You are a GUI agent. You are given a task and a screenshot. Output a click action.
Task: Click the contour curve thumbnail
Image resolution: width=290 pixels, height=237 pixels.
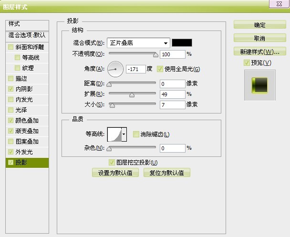click(114, 134)
